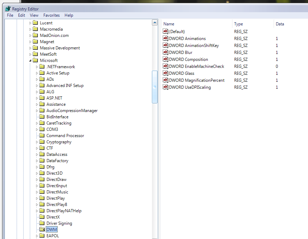
Task: Select the "DWORD EnableMachineCheck" value name
Action: click(x=196, y=66)
